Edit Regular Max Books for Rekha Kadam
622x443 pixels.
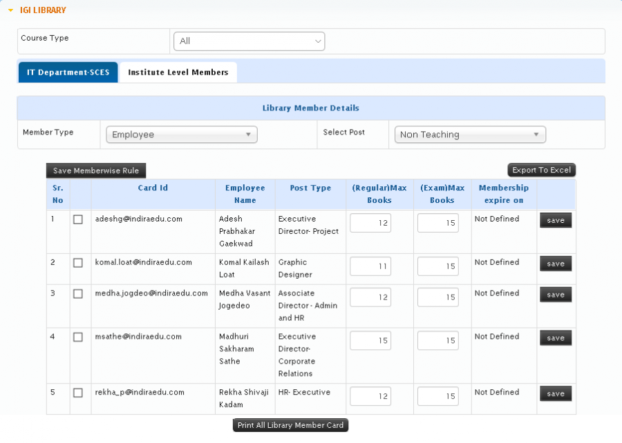pos(370,396)
